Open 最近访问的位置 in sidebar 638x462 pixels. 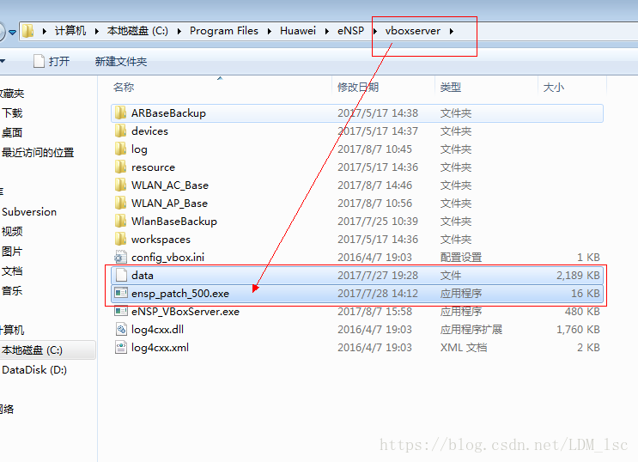coord(38,152)
